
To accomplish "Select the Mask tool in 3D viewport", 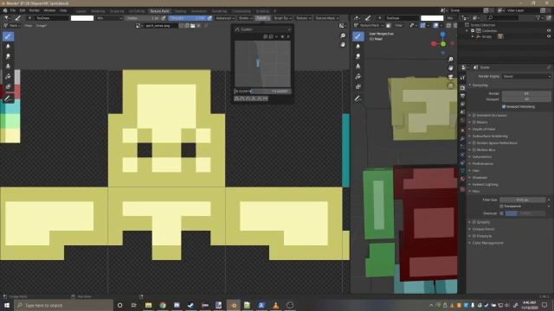I will 358,86.
